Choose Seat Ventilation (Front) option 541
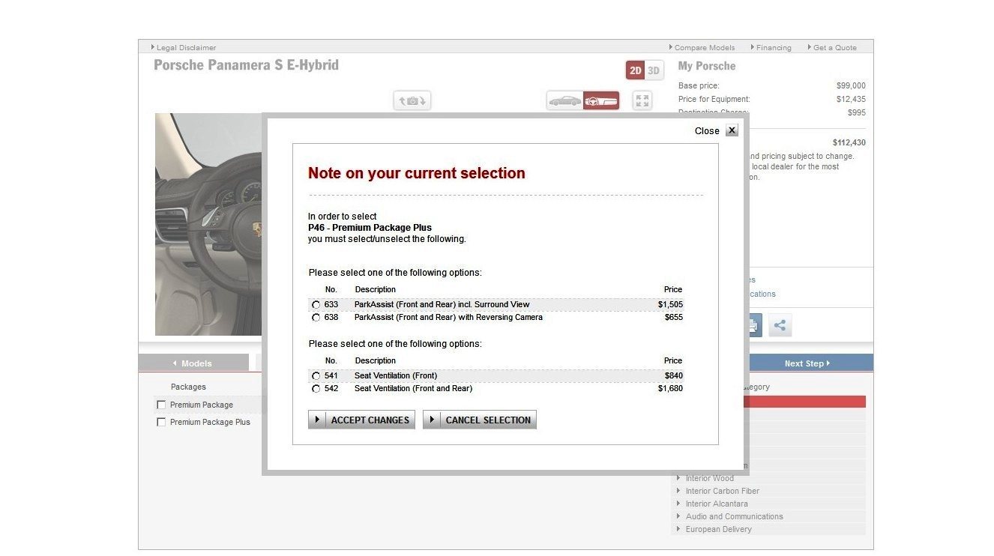The image size is (994, 556). (x=316, y=376)
